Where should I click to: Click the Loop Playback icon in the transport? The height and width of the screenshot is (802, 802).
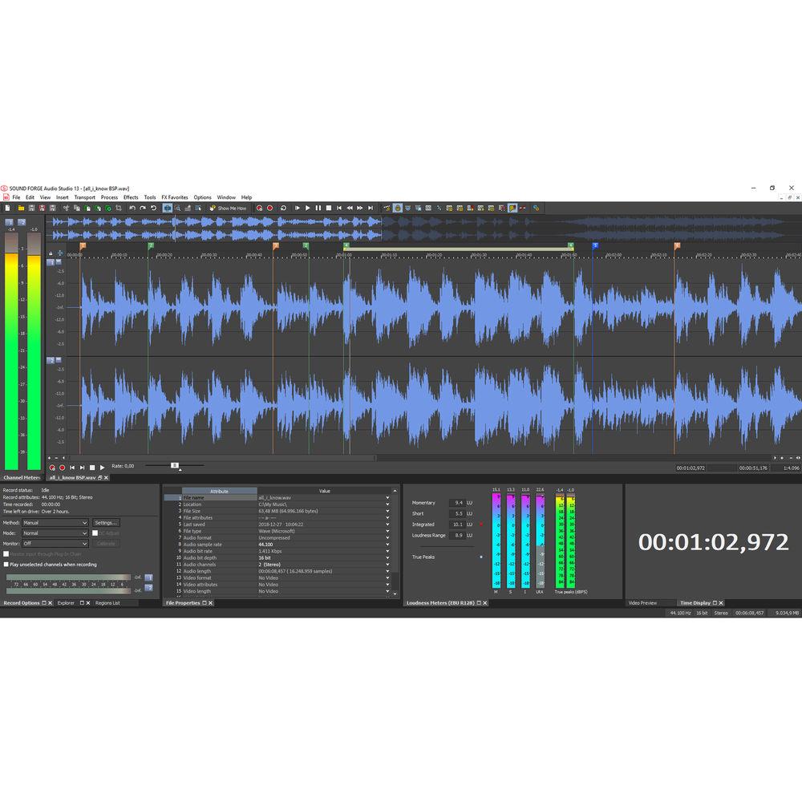click(284, 208)
